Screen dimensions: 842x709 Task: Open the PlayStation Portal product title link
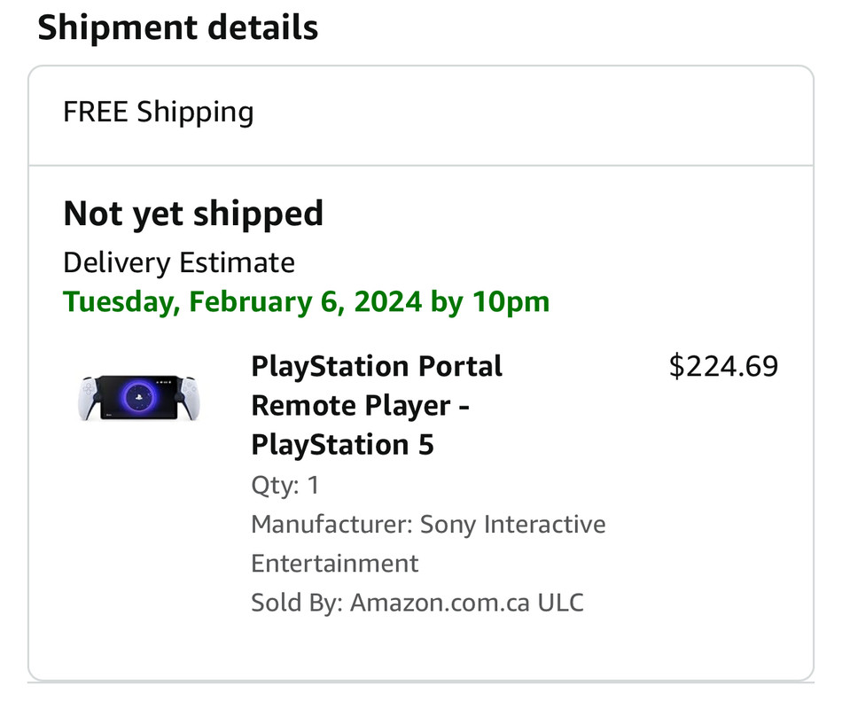[x=377, y=366]
